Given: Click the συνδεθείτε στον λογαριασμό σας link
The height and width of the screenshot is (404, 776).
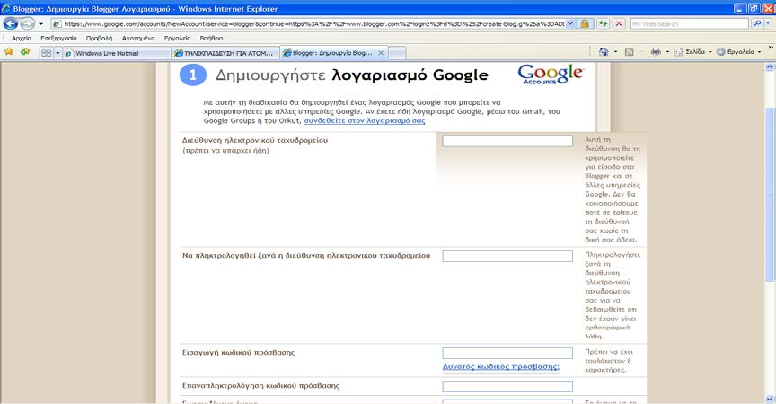Looking at the screenshot, I should pyautogui.click(x=365, y=120).
